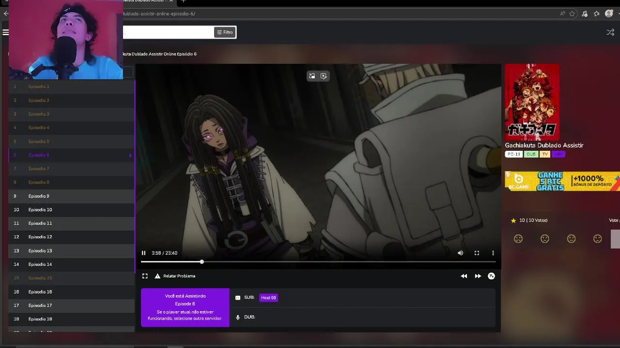Click the PG-13 rating tag

(x=513, y=154)
